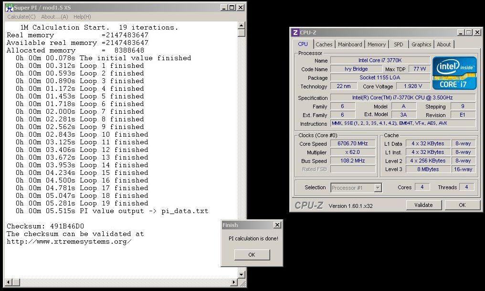
Task: Click the Cores value '4'
Action: 422,187
